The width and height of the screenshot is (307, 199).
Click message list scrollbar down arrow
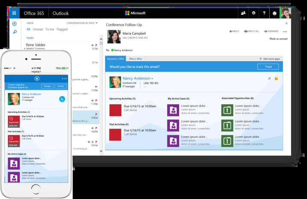(101, 151)
